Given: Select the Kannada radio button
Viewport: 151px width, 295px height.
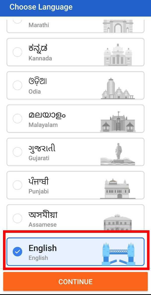Looking at the screenshot, I should (x=17, y=52).
